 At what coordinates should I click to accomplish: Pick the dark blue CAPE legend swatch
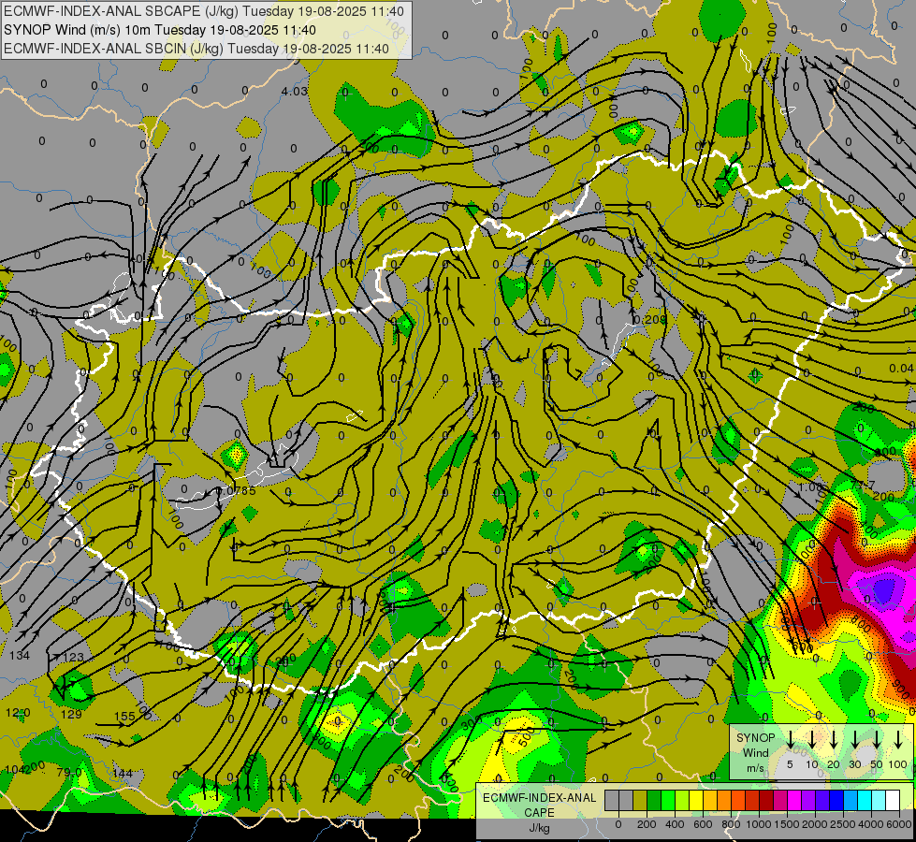coord(836,800)
